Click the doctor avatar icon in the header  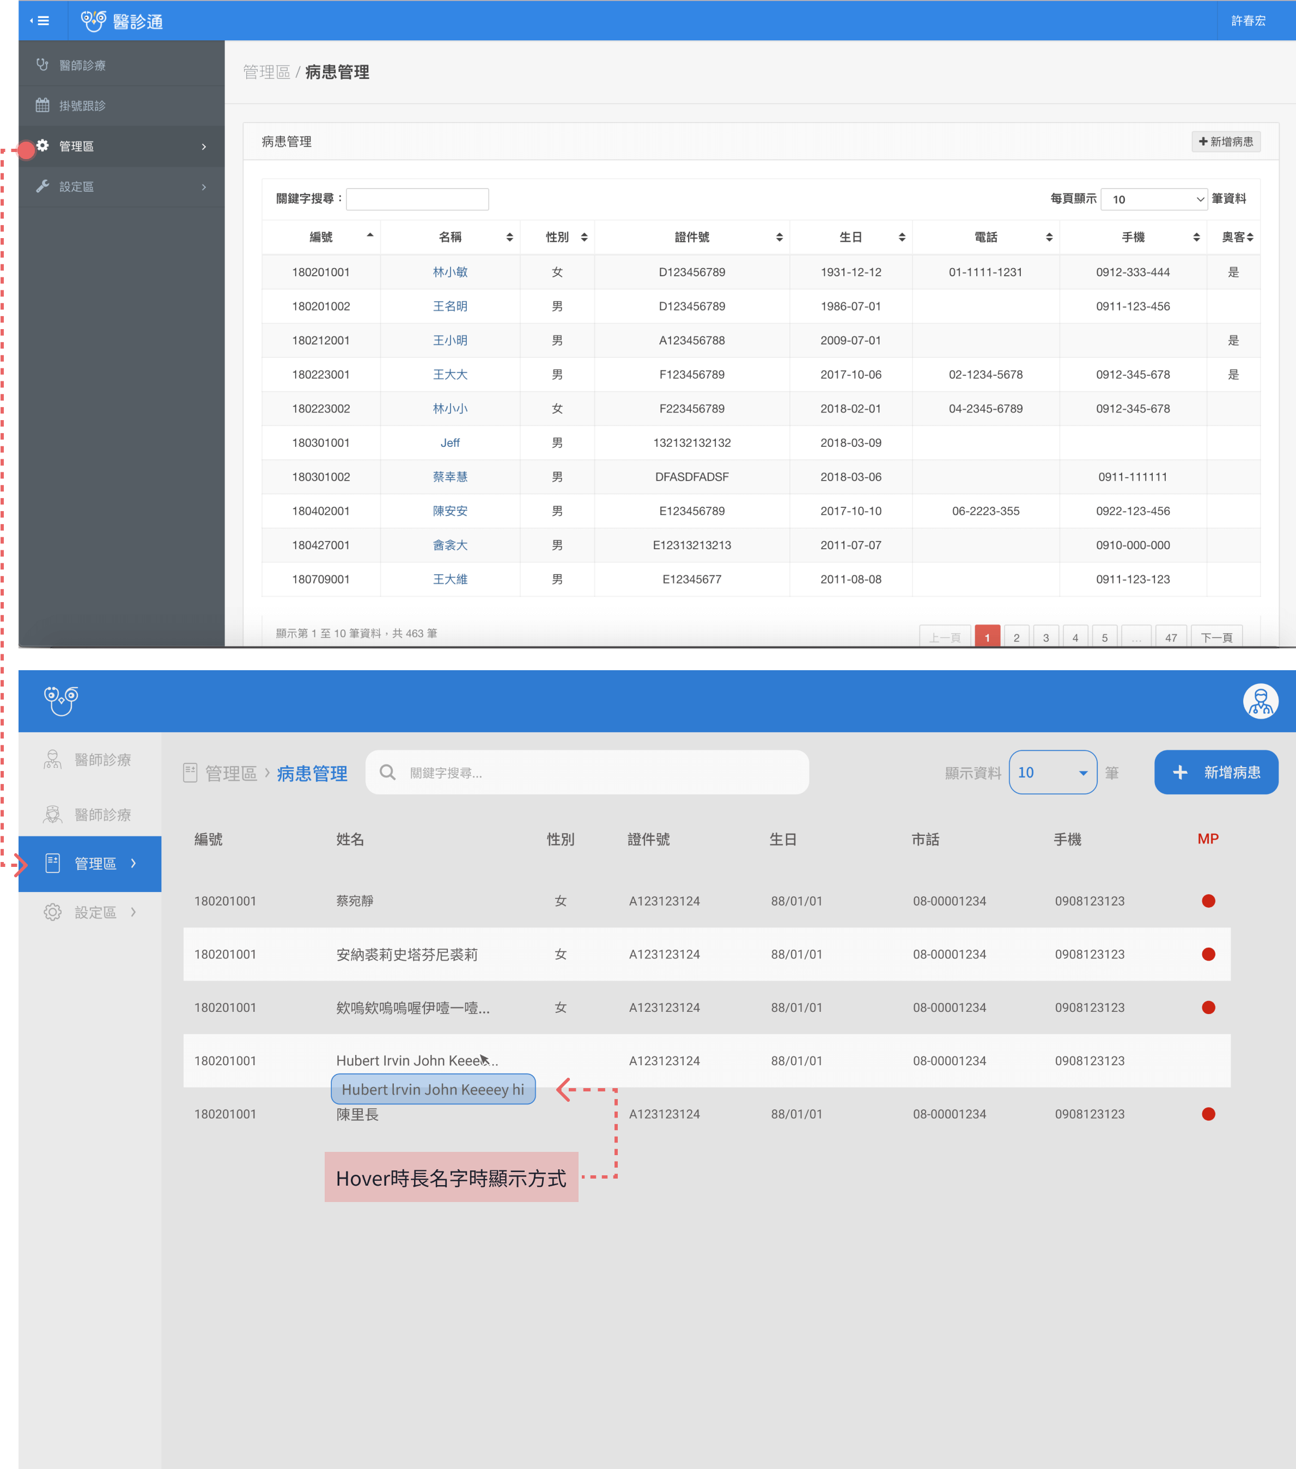pyautogui.click(x=1260, y=701)
